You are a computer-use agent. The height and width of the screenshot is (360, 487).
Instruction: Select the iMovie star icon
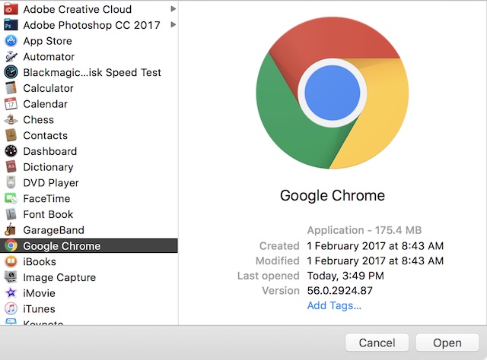click(x=11, y=292)
